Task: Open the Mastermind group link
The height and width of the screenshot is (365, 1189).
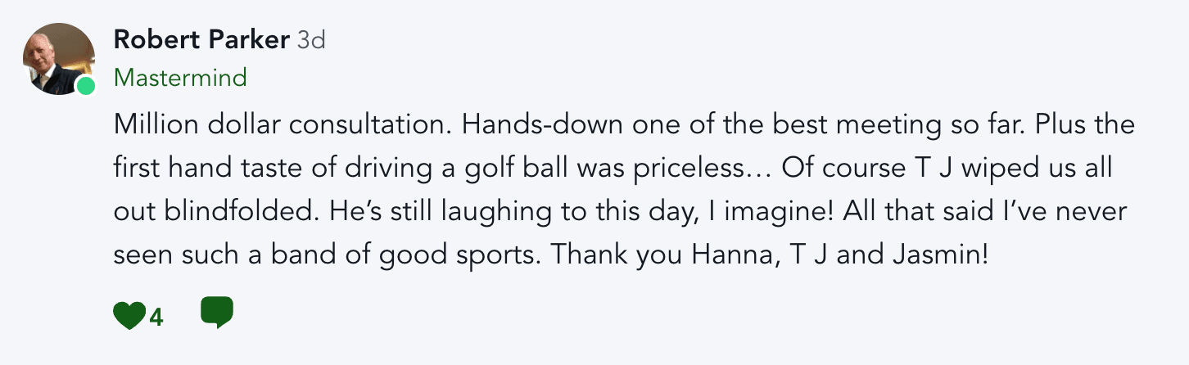Action: click(x=180, y=78)
